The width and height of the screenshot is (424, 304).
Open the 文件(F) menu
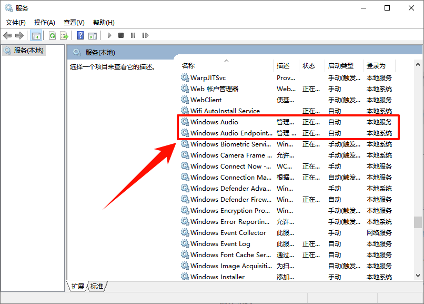click(16, 23)
